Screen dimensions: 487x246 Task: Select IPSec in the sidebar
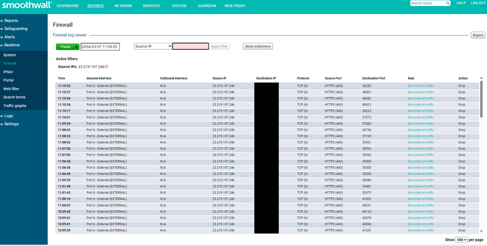(8, 72)
